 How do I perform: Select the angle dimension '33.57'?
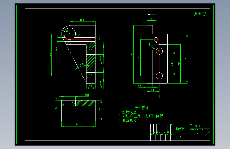point(82,64)
